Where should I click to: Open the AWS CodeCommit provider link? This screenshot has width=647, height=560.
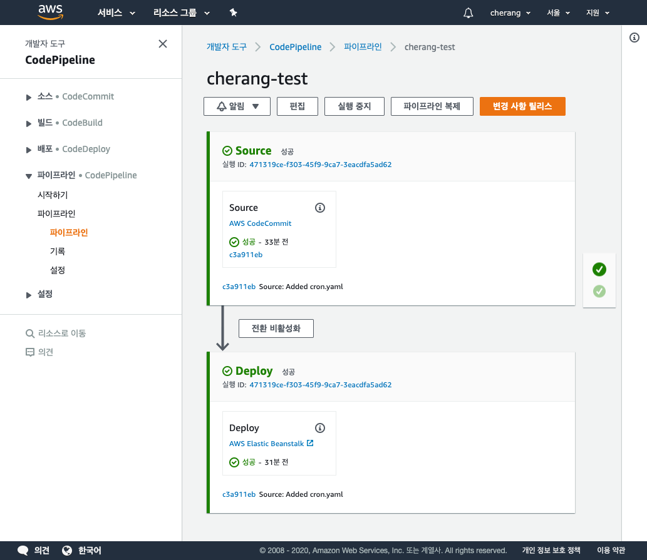(x=261, y=223)
